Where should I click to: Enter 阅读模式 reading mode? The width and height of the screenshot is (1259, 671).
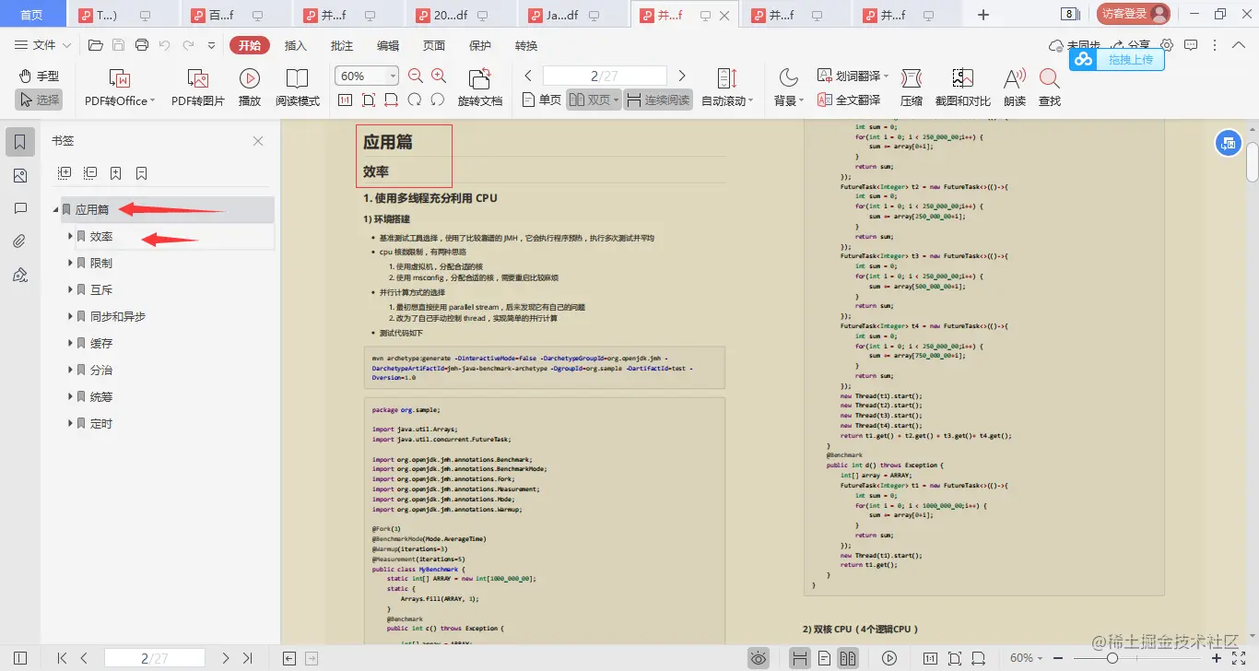(298, 88)
